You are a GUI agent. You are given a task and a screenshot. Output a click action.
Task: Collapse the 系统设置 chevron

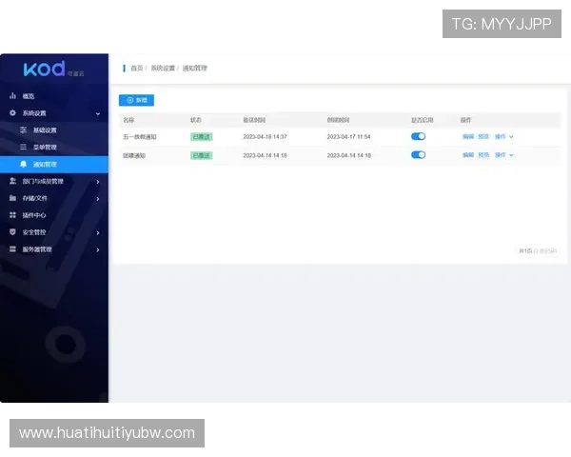(x=98, y=113)
